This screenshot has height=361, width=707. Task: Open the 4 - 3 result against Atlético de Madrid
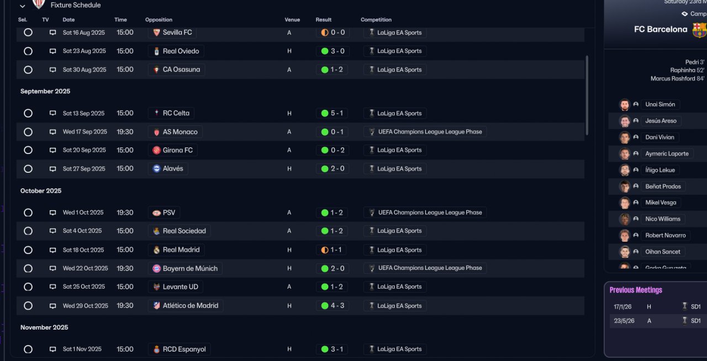333,306
